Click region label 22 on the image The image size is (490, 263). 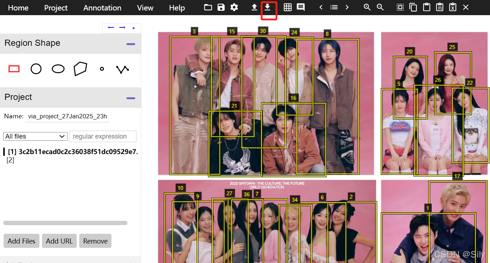tap(470, 83)
